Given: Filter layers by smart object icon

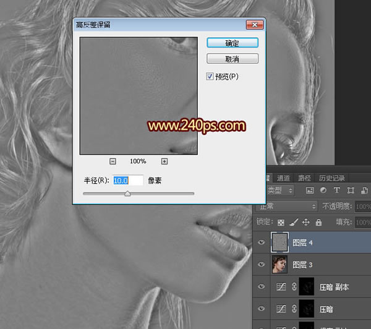Looking at the screenshot, I should point(364,190).
